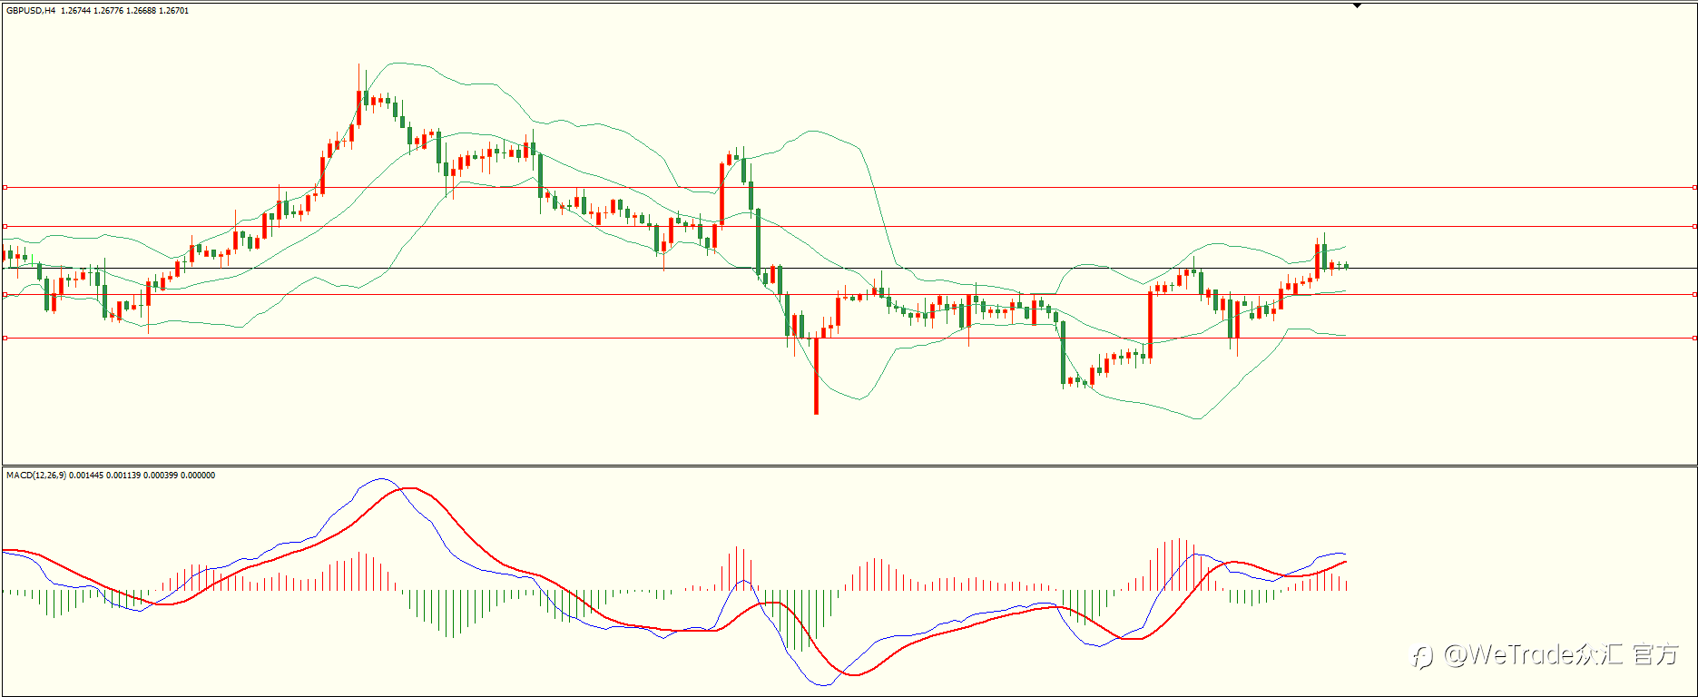Select the lowest red horizontal line's right handle

[1694, 338]
